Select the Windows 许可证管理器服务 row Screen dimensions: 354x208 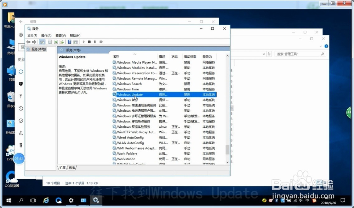(x=164, y=116)
